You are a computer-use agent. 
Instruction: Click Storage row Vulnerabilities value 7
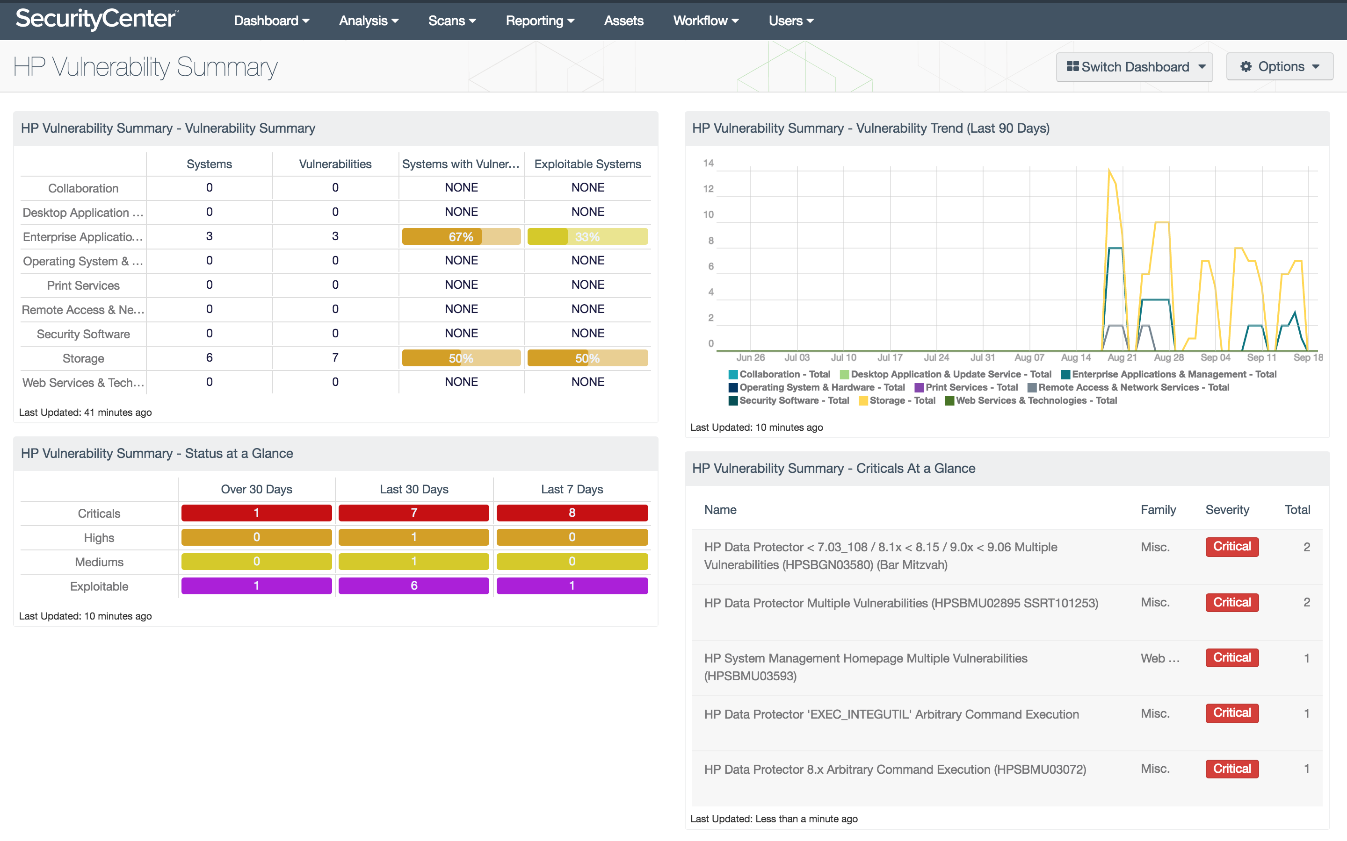click(335, 357)
